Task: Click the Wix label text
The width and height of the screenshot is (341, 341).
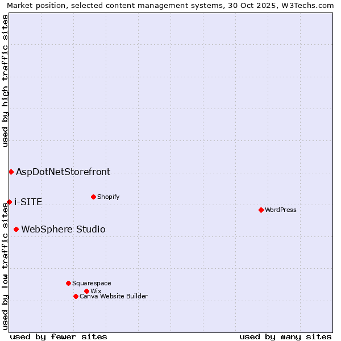Action: click(95, 291)
